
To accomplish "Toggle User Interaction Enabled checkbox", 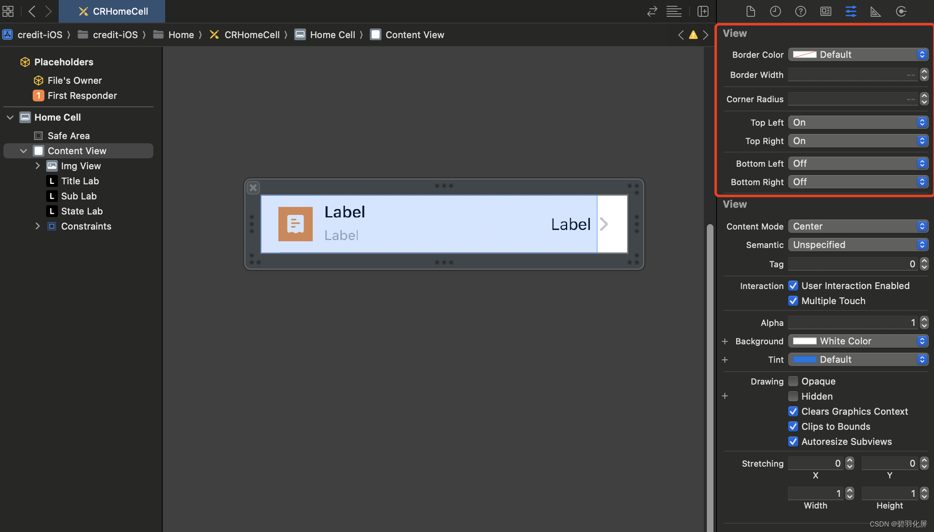I will (x=793, y=286).
